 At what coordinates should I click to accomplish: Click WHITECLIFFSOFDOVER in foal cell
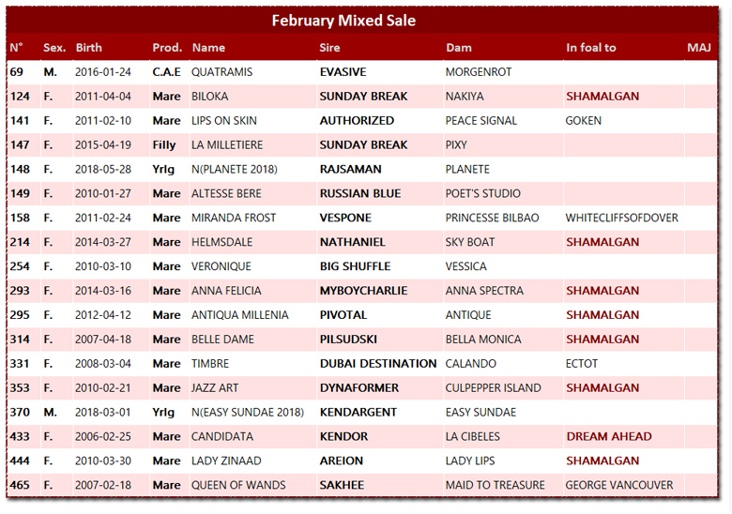point(621,218)
